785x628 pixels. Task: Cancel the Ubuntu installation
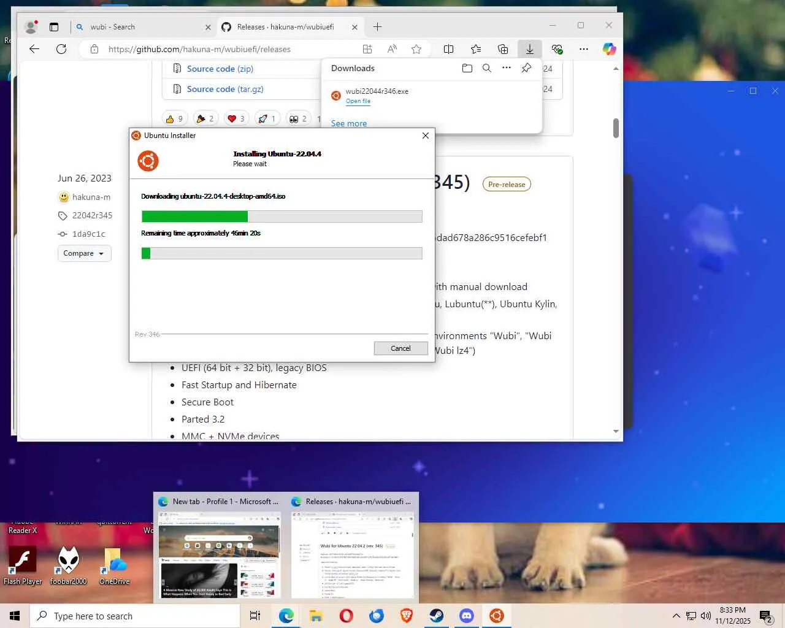click(400, 348)
